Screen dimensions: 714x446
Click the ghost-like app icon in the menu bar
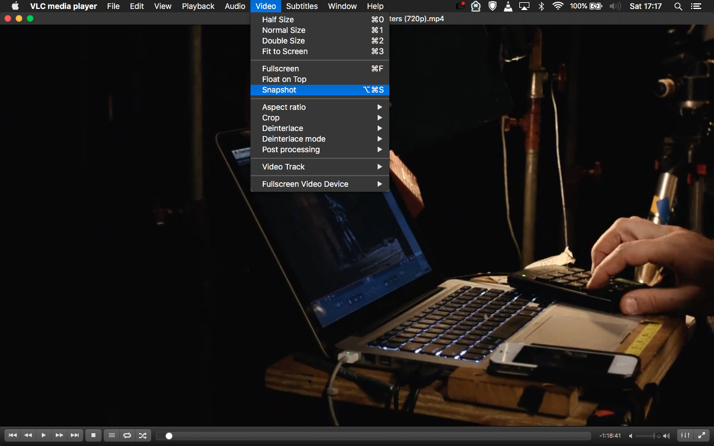click(476, 6)
